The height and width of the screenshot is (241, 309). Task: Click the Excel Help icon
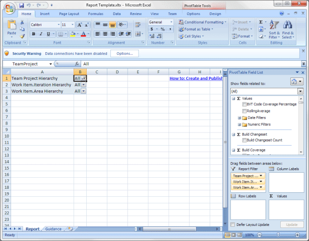pyautogui.click(x=282, y=14)
